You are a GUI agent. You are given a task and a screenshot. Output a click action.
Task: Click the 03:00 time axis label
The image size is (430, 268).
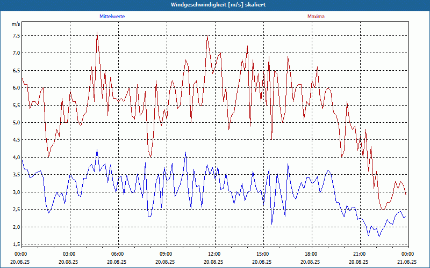68,254
